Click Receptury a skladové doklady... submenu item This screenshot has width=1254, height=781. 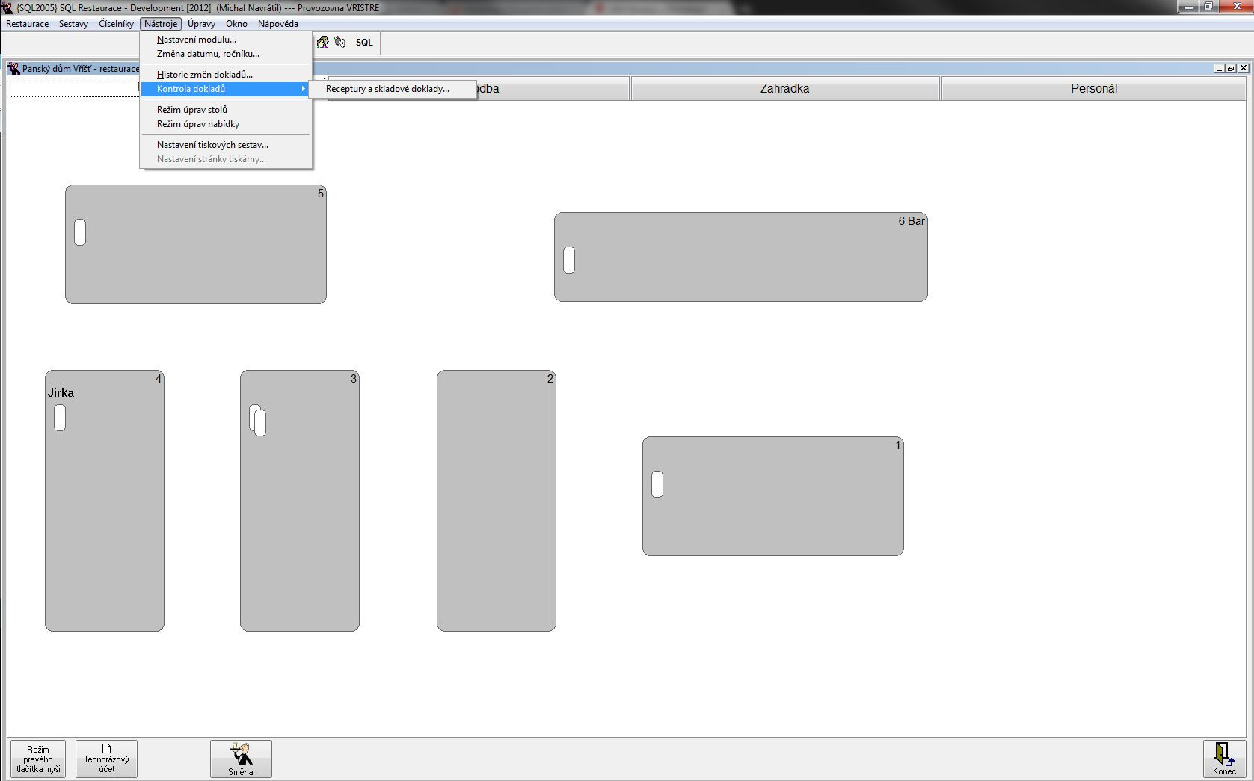click(393, 89)
